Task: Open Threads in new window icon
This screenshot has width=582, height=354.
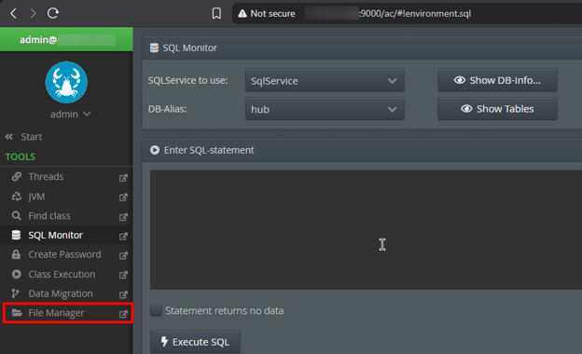Action: coord(123,178)
